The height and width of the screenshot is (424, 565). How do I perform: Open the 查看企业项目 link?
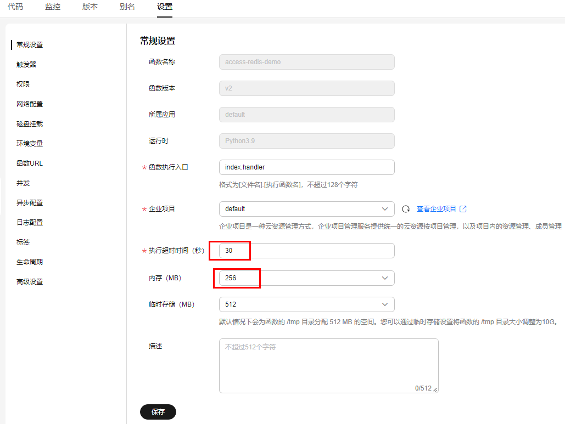click(436, 209)
